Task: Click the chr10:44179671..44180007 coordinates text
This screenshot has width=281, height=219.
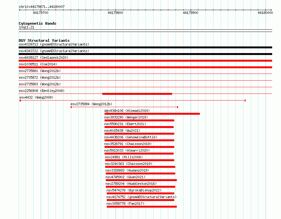Action: (x=42, y=7)
